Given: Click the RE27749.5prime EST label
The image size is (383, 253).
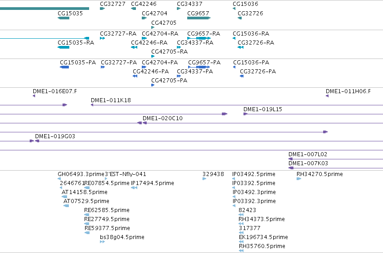Looking at the screenshot, I should [x=107, y=219].
